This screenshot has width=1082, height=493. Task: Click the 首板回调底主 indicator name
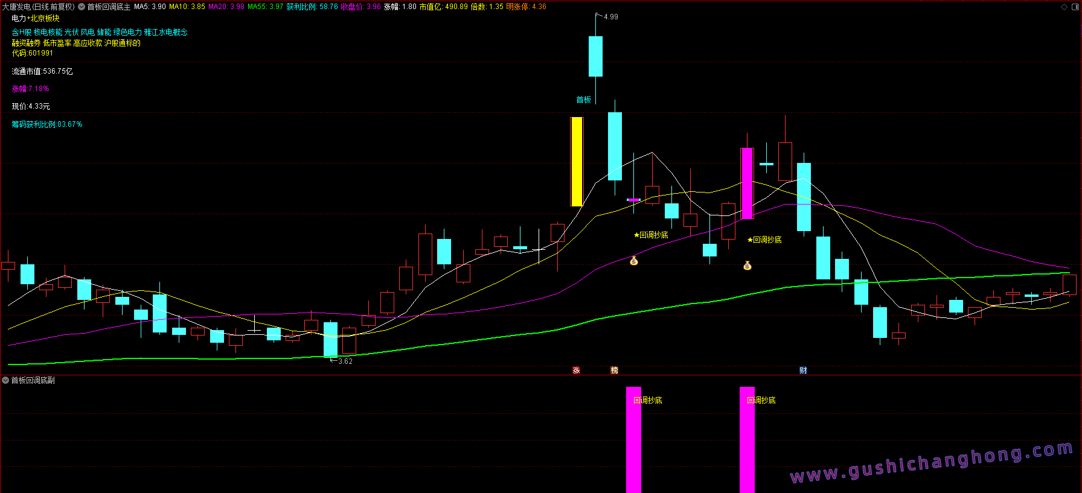(x=109, y=7)
